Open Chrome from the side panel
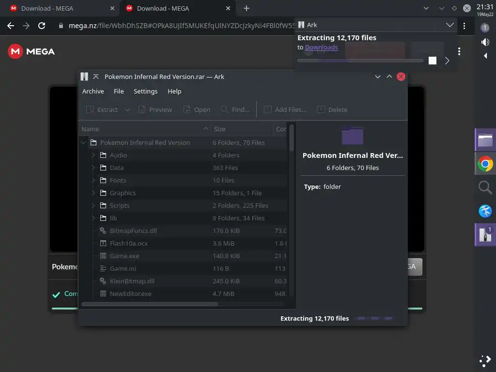 pyautogui.click(x=485, y=164)
